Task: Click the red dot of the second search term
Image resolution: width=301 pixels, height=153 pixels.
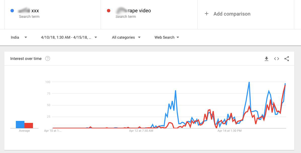Action: pyautogui.click(x=109, y=11)
